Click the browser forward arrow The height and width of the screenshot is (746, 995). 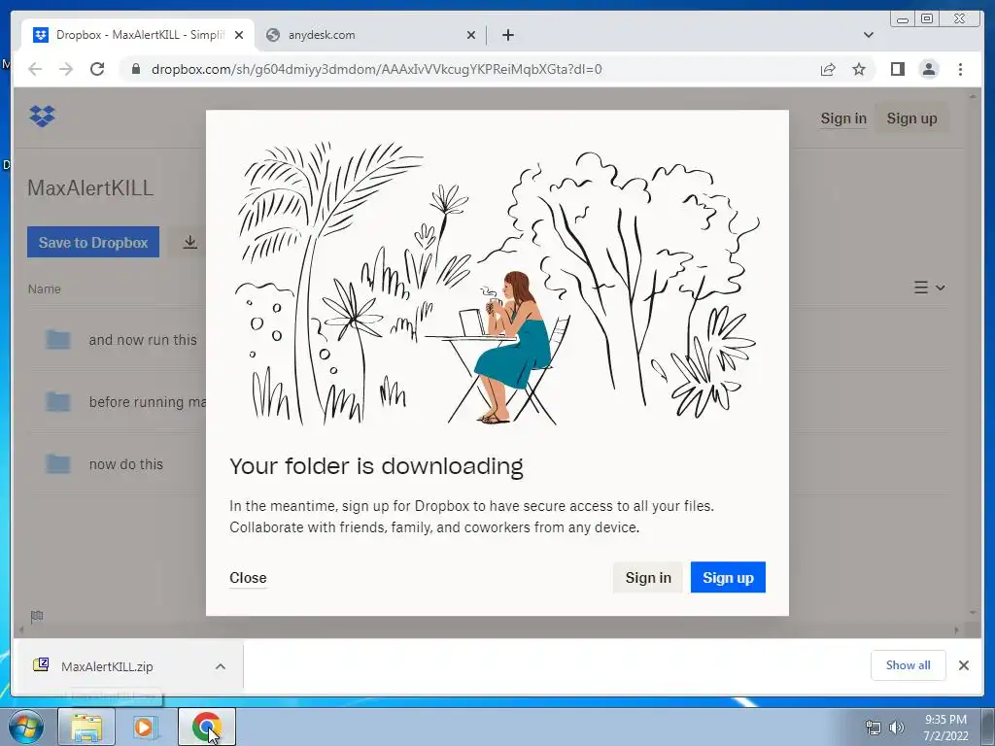coord(66,69)
